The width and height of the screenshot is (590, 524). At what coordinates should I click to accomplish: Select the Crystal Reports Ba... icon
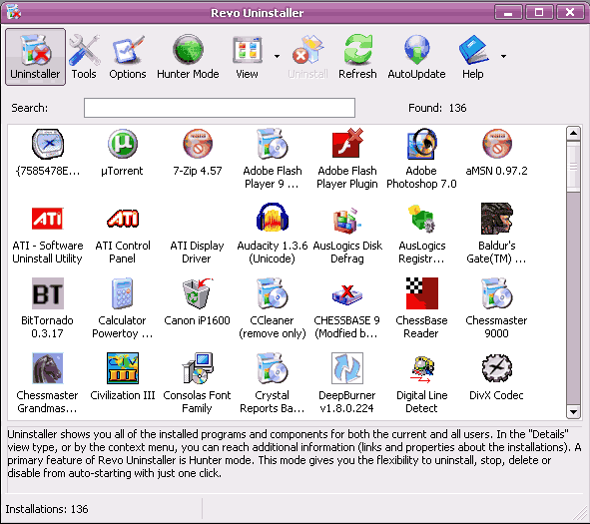(x=273, y=368)
